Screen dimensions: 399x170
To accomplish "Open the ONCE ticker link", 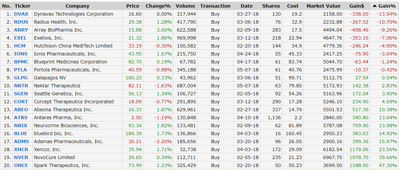I will 21,165.
